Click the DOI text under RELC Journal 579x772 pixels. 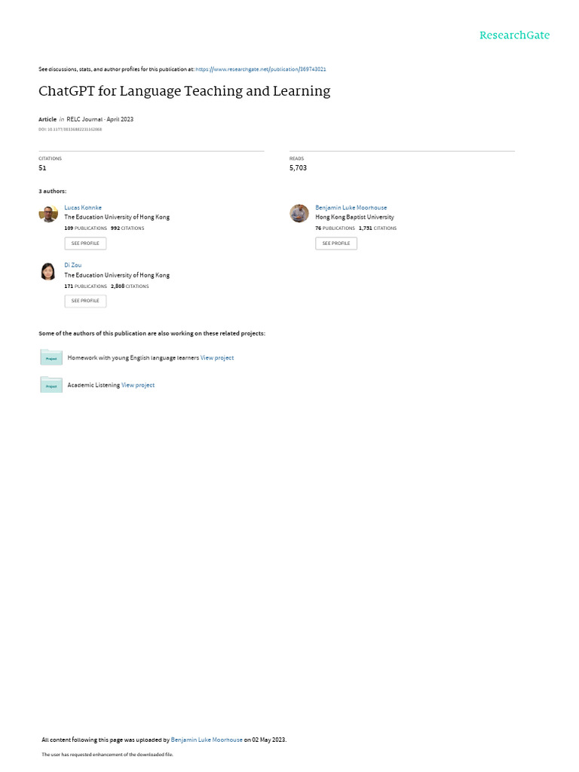(x=70, y=130)
